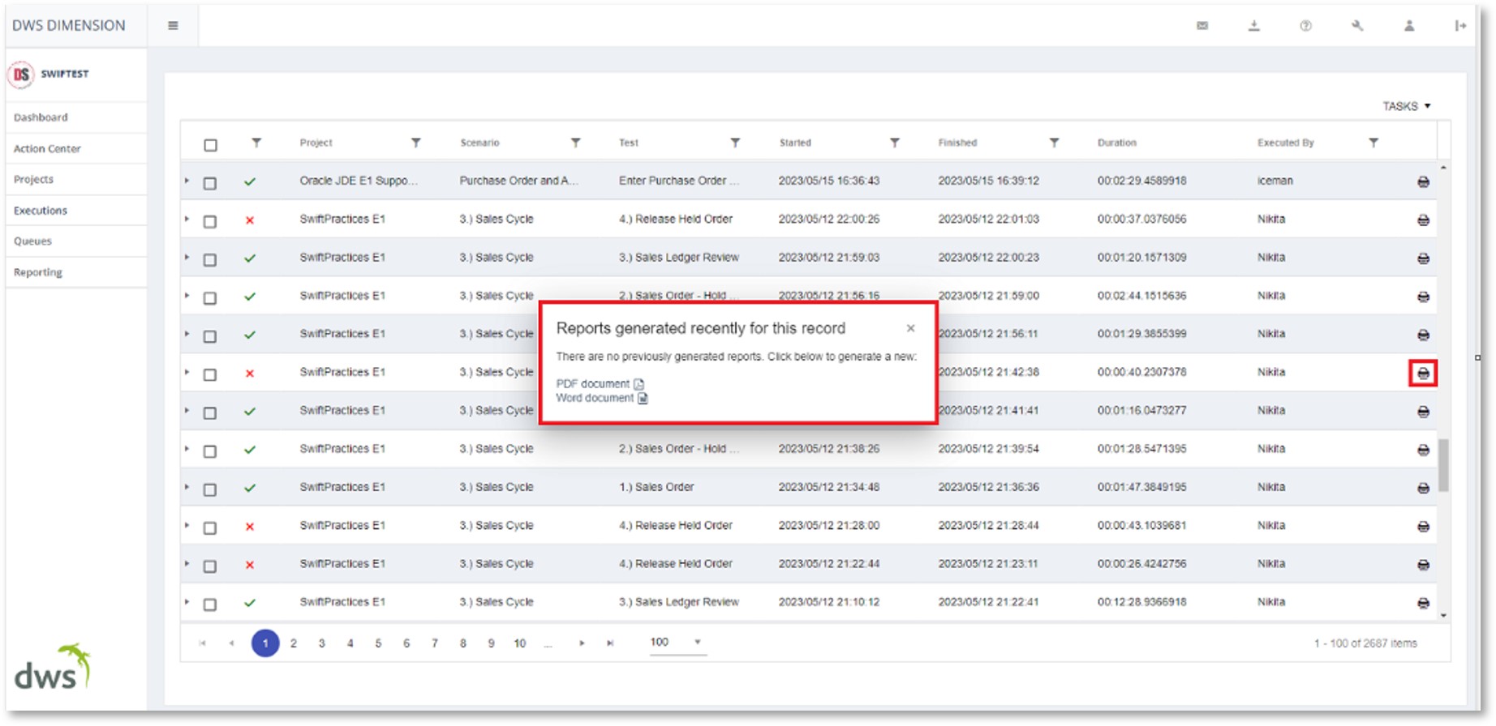The height and width of the screenshot is (726, 1496).
Task: Click print icon for row started 21:59:03
Action: pos(1423,258)
